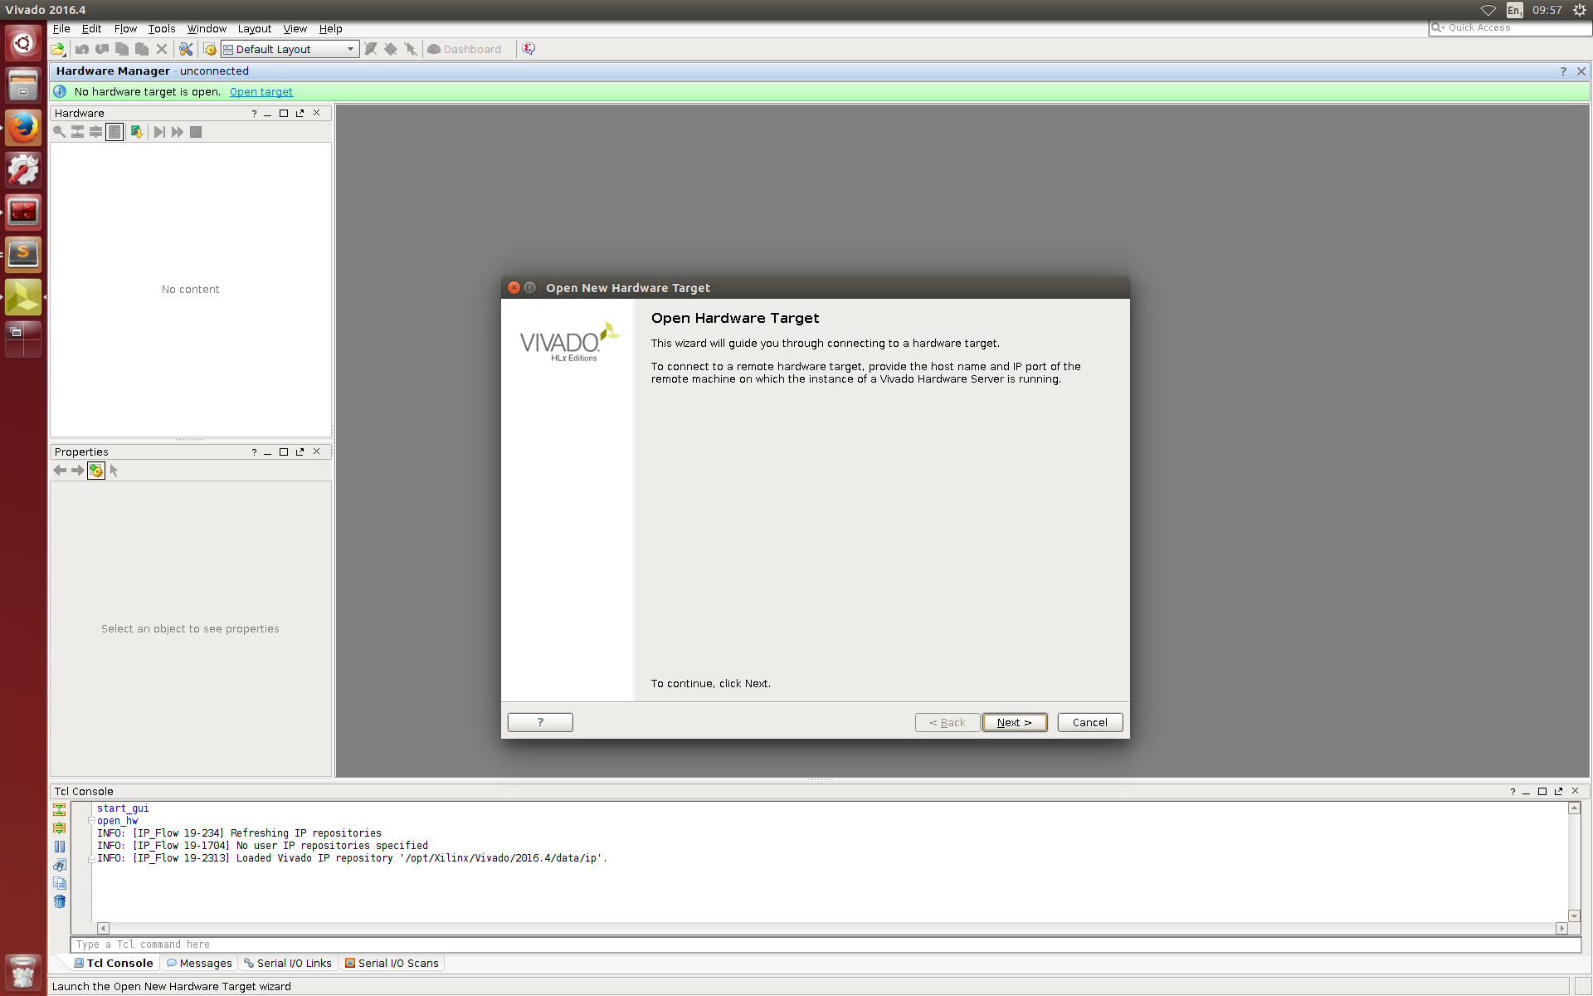Select the stop trigger icon in Hardware panel

click(195, 132)
